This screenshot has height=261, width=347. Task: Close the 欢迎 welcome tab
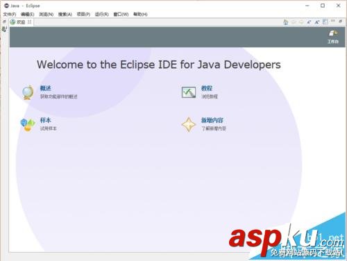pyautogui.click(x=29, y=22)
